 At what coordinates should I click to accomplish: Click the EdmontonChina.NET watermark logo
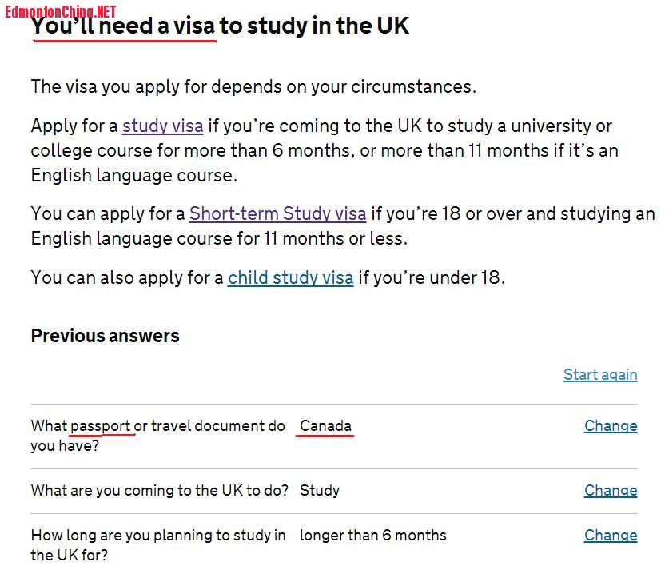[60, 10]
